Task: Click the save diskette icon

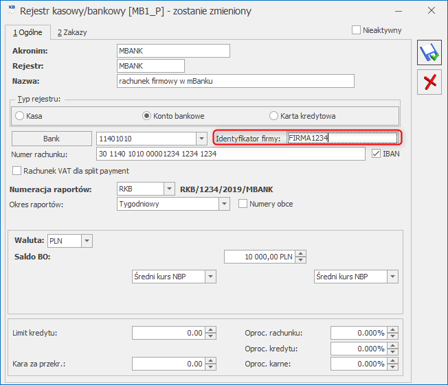Action: 429,53
